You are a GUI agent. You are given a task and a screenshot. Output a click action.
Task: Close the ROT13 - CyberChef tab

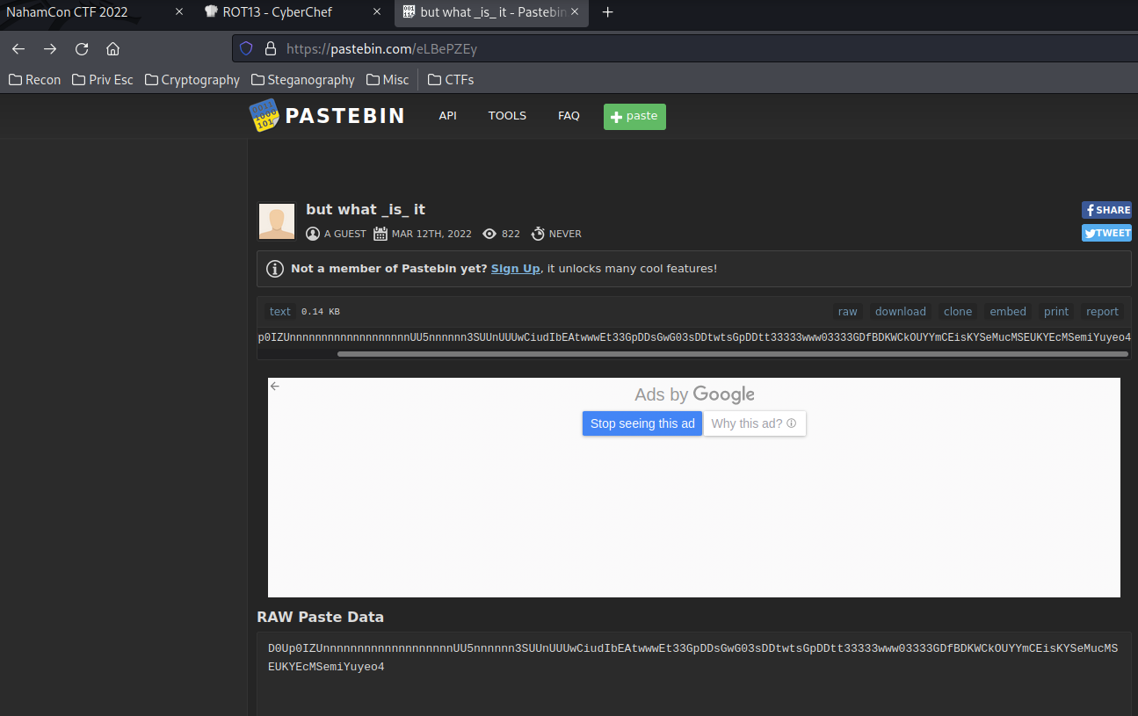coord(377,12)
